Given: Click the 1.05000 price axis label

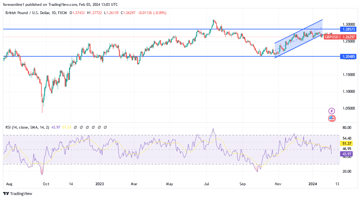Looking at the screenshot, I should coord(348,108).
